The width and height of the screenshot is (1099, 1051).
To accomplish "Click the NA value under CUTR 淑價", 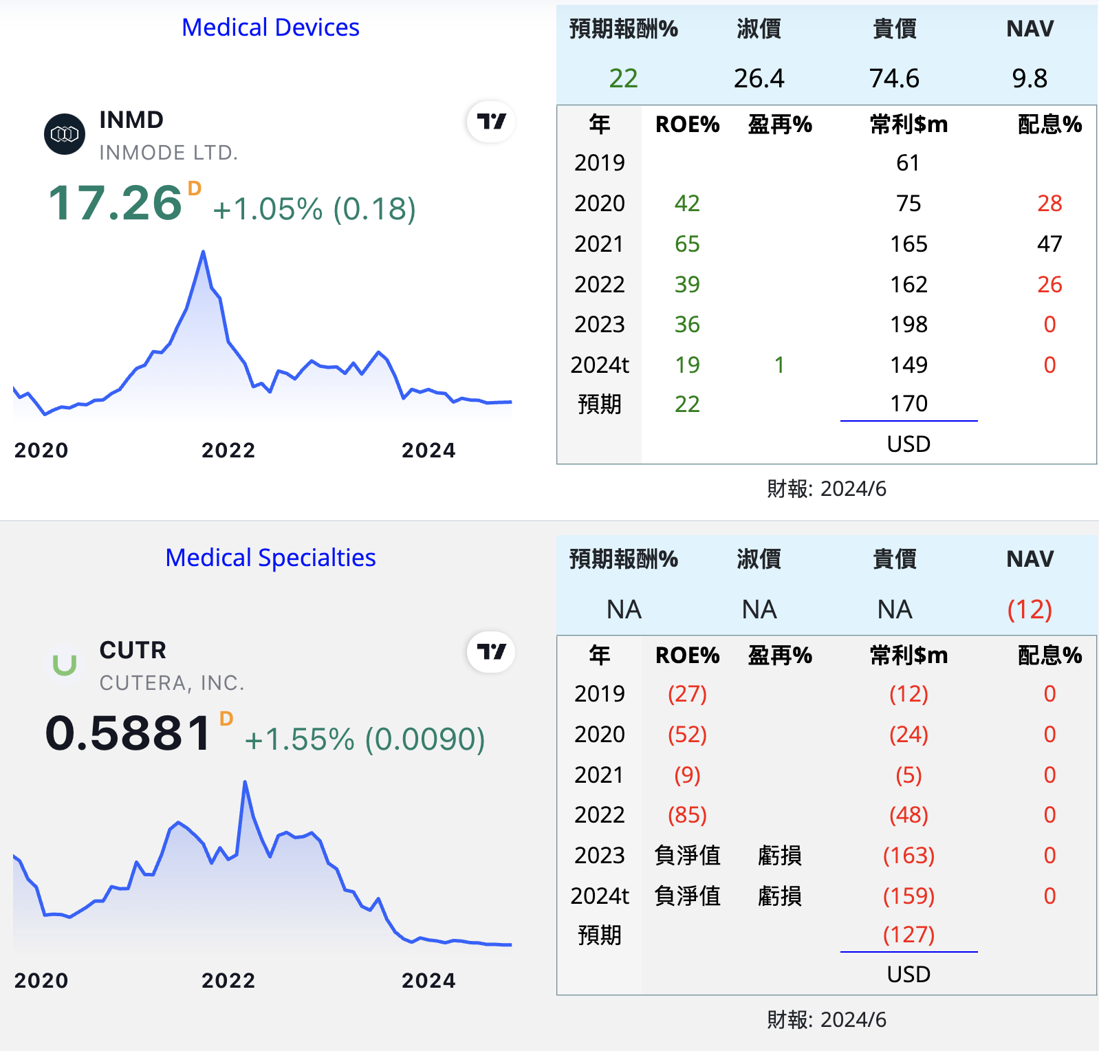I will 759,609.
